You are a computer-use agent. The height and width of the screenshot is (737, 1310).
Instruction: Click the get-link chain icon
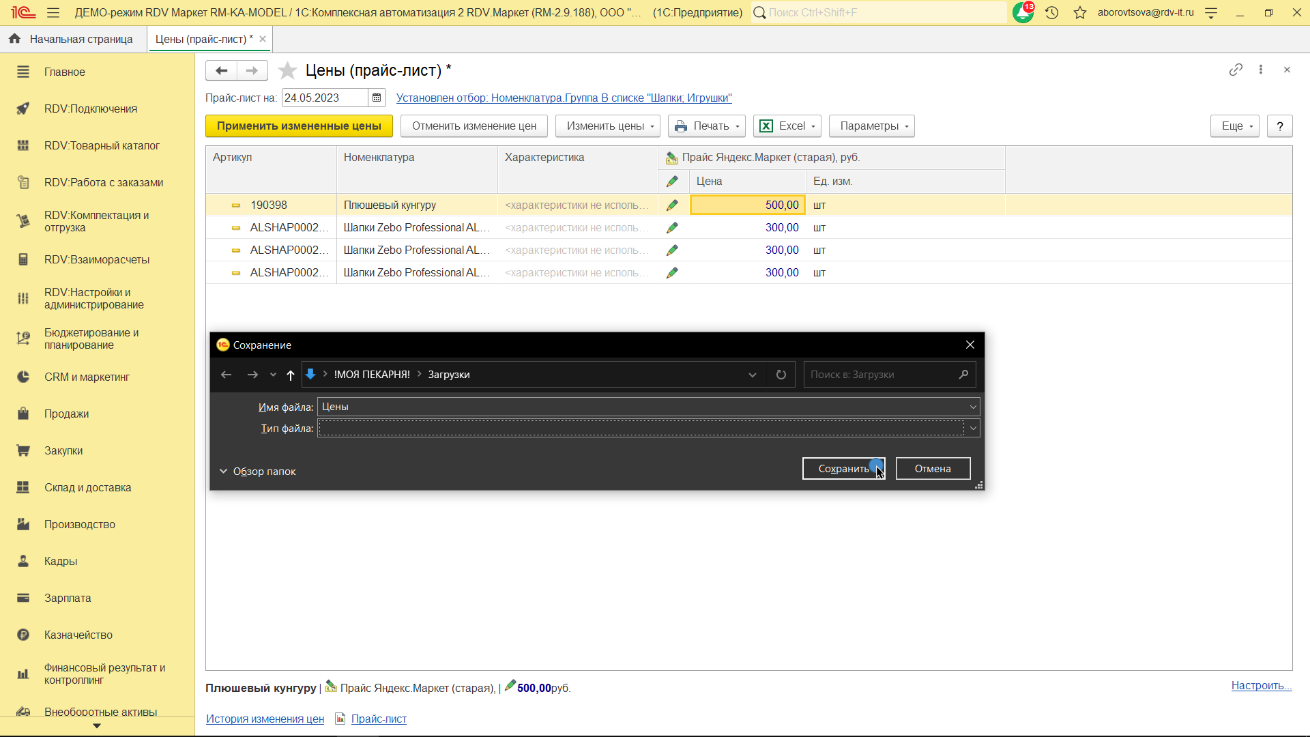click(1236, 70)
